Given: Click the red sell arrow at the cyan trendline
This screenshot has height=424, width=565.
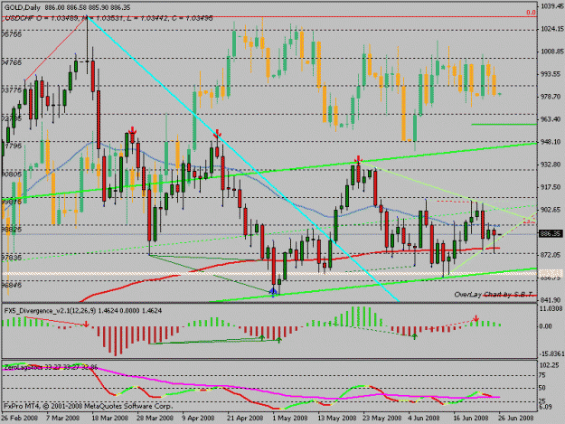Looking at the screenshot, I should tap(217, 134).
